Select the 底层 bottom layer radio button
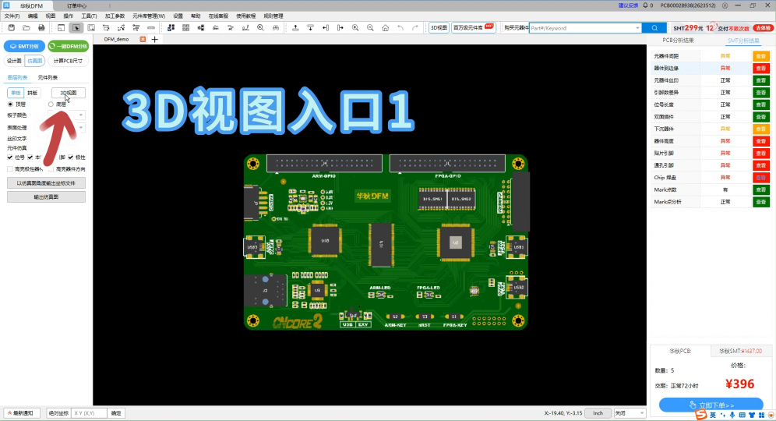Screen dimensions: 776x421 click(x=51, y=104)
